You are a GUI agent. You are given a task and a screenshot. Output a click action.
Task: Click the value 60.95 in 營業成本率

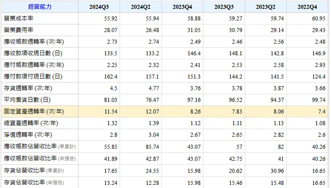[x=319, y=19]
